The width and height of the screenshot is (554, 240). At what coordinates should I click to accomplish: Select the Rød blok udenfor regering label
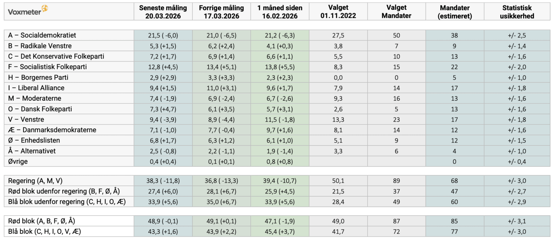click(64, 191)
